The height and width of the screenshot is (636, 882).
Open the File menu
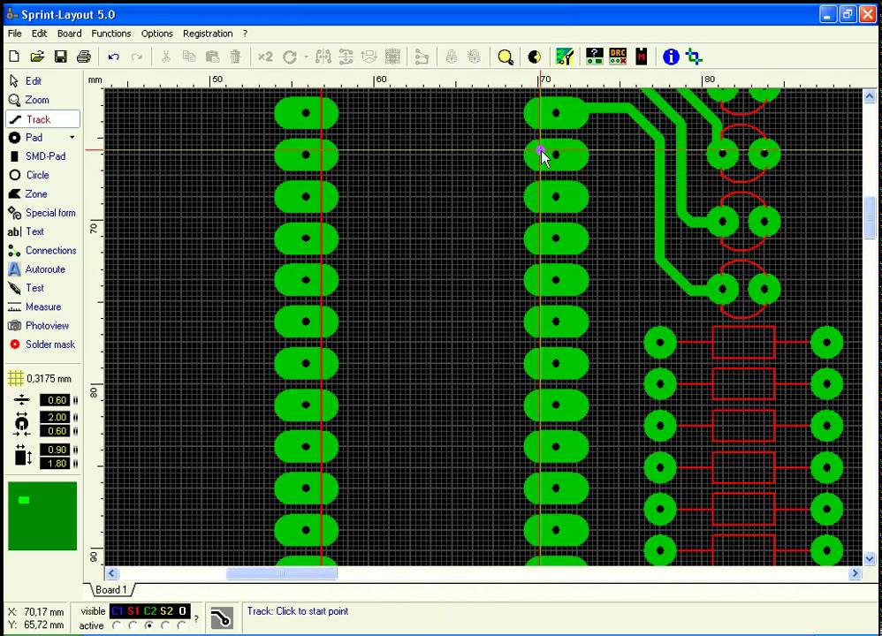pyautogui.click(x=15, y=34)
